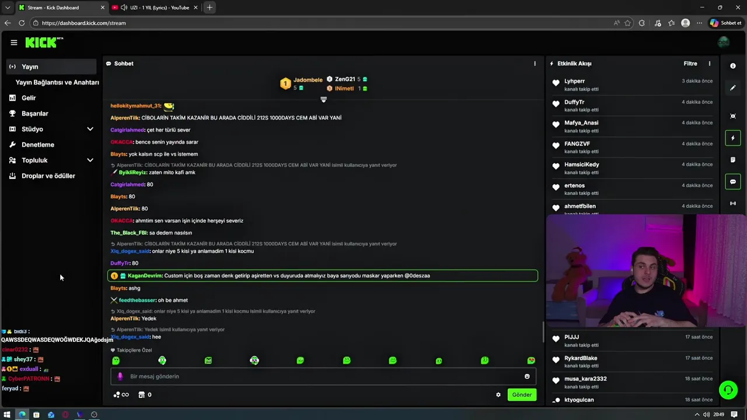The image size is (747, 420).
Task: Open the Filtre option in activity feed
Action: [x=690, y=64]
